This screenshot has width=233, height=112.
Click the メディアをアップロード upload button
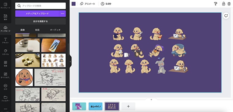pyautogui.click(x=37, y=14)
